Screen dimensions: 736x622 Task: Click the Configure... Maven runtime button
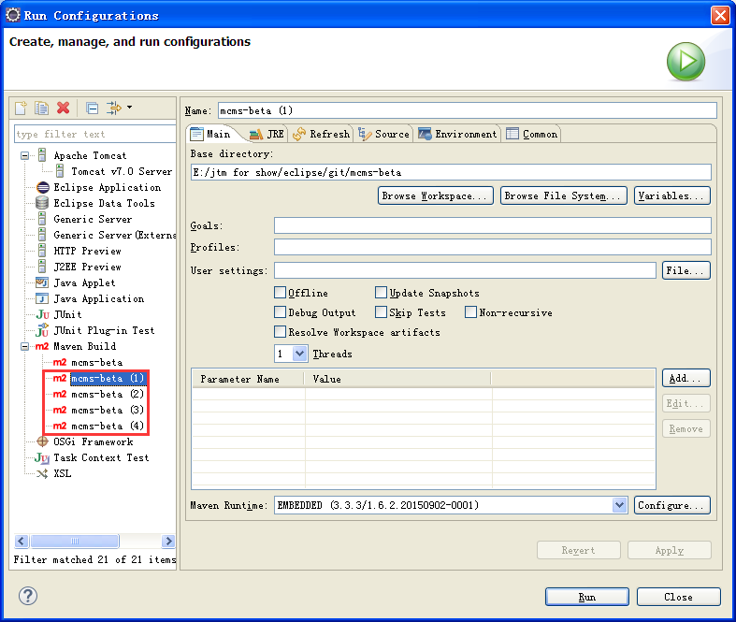671,505
